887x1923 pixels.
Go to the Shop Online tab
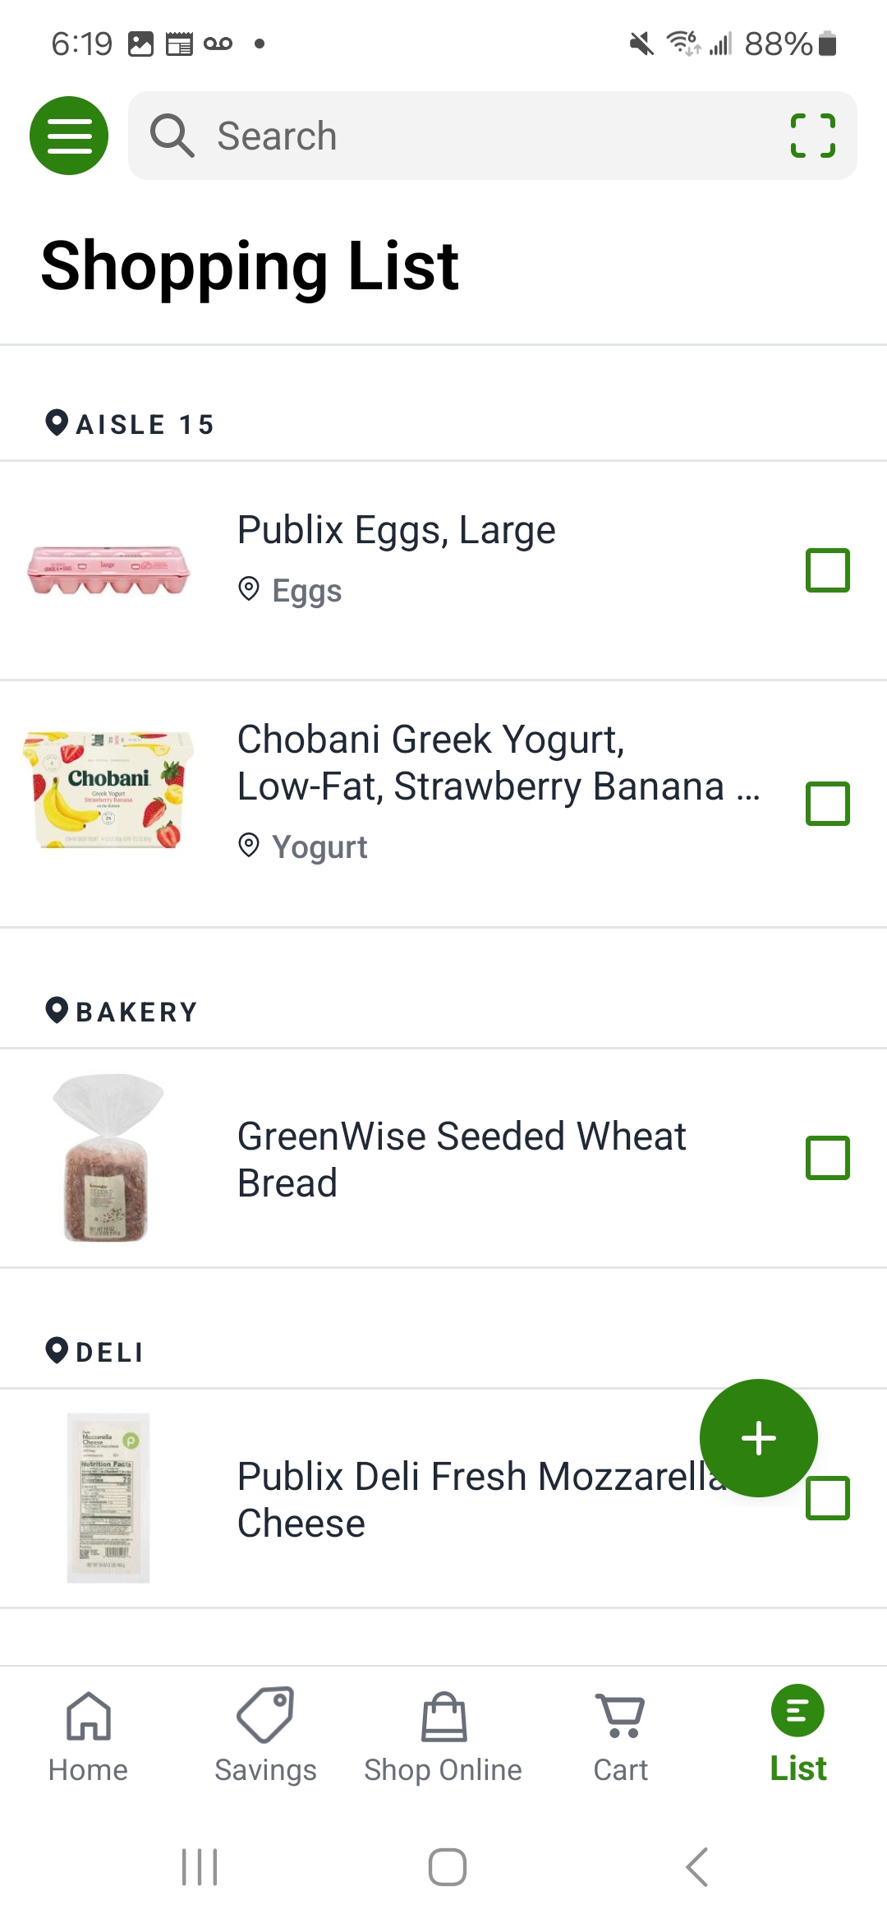tap(443, 1736)
